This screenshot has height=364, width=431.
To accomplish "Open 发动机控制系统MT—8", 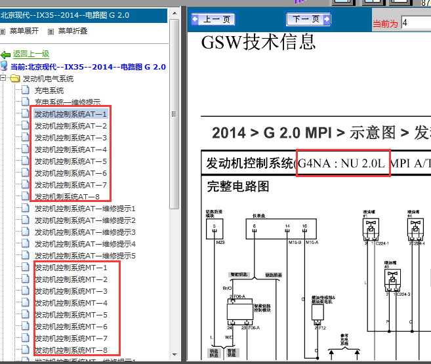I will tap(71, 350).
